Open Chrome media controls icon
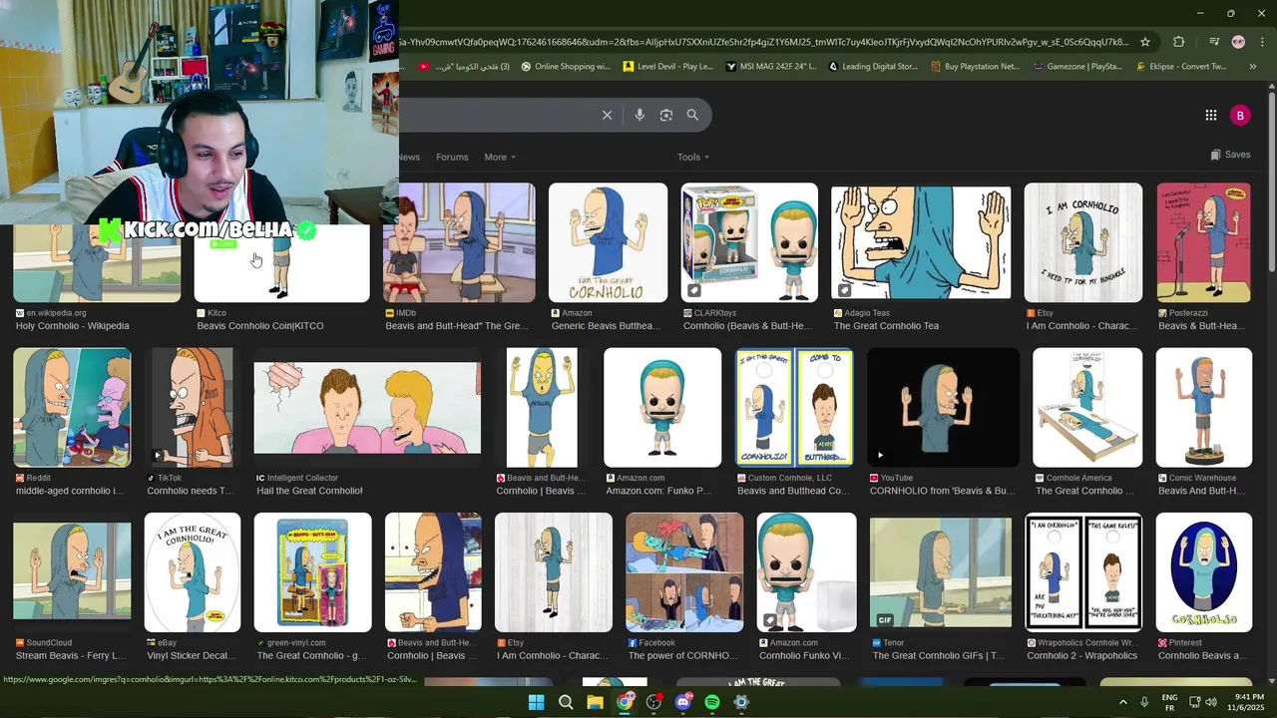This screenshot has width=1277, height=718. [x=1214, y=42]
